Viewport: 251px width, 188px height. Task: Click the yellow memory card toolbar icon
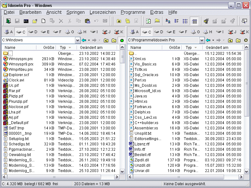157,21
